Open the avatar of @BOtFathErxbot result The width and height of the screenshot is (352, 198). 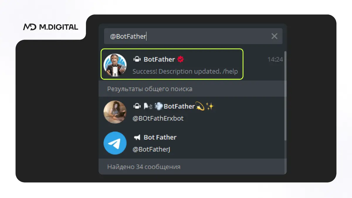click(x=115, y=112)
